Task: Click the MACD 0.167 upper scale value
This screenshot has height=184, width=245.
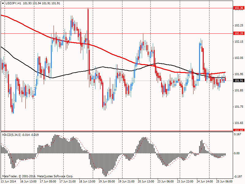Action: pyautogui.click(x=238, y=134)
